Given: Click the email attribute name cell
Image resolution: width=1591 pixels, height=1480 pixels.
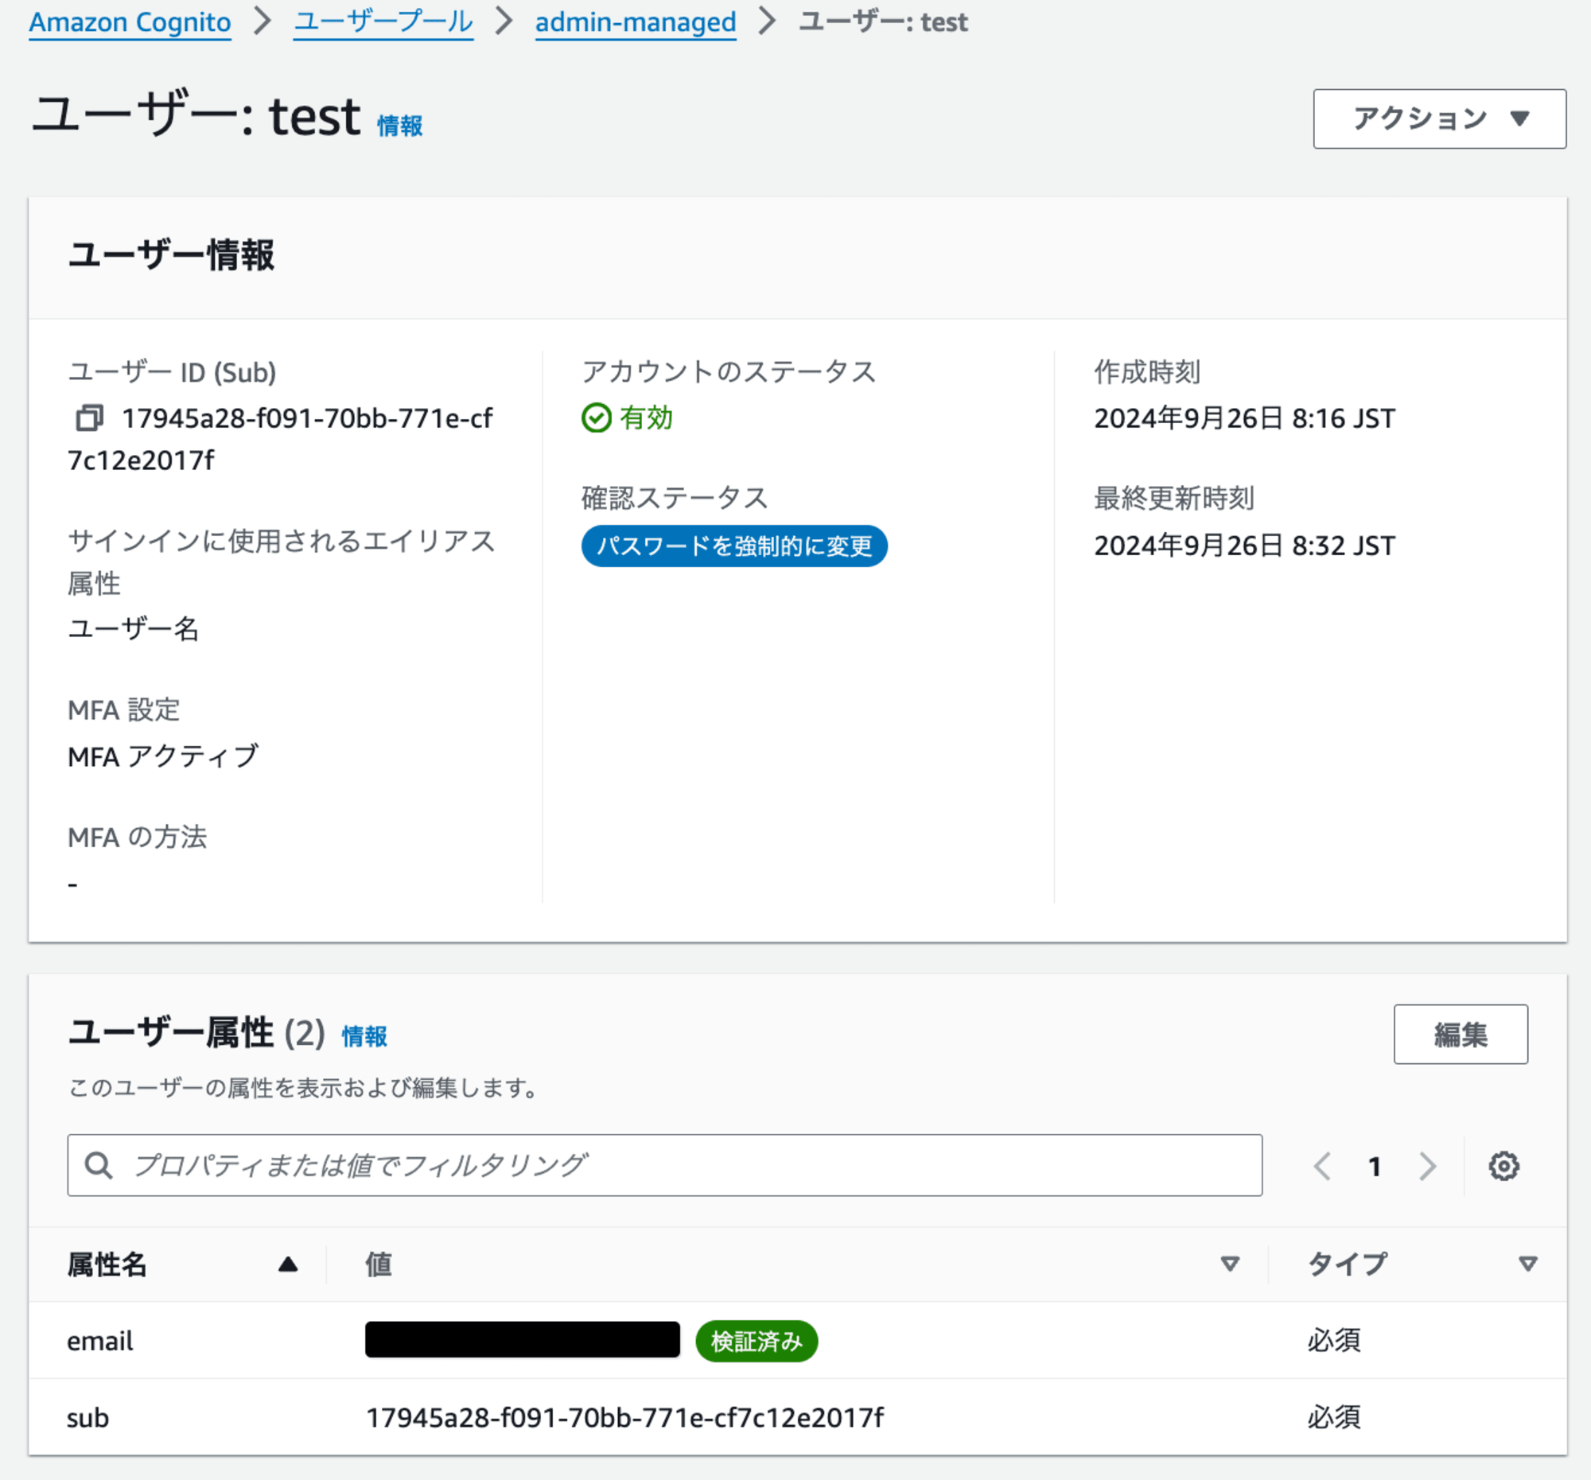Looking at the screenshot, I should point(99,1341).
